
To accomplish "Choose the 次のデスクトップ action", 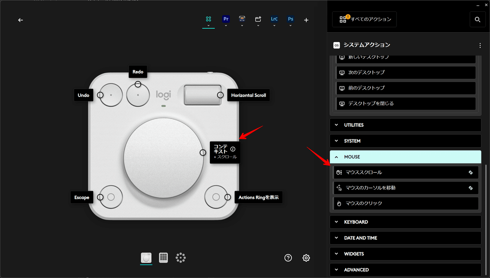I will point(406,72).
